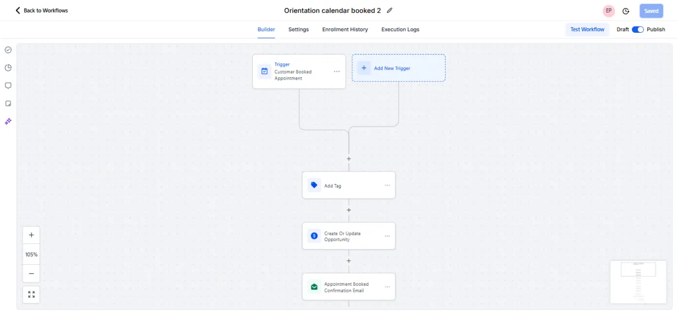Click the pencil icon to rename workflow

pos(389,11)
